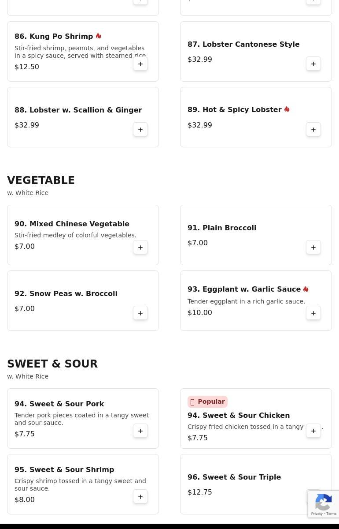Add Sweet & Sour Shrimp to order

[x=140, y=497]
